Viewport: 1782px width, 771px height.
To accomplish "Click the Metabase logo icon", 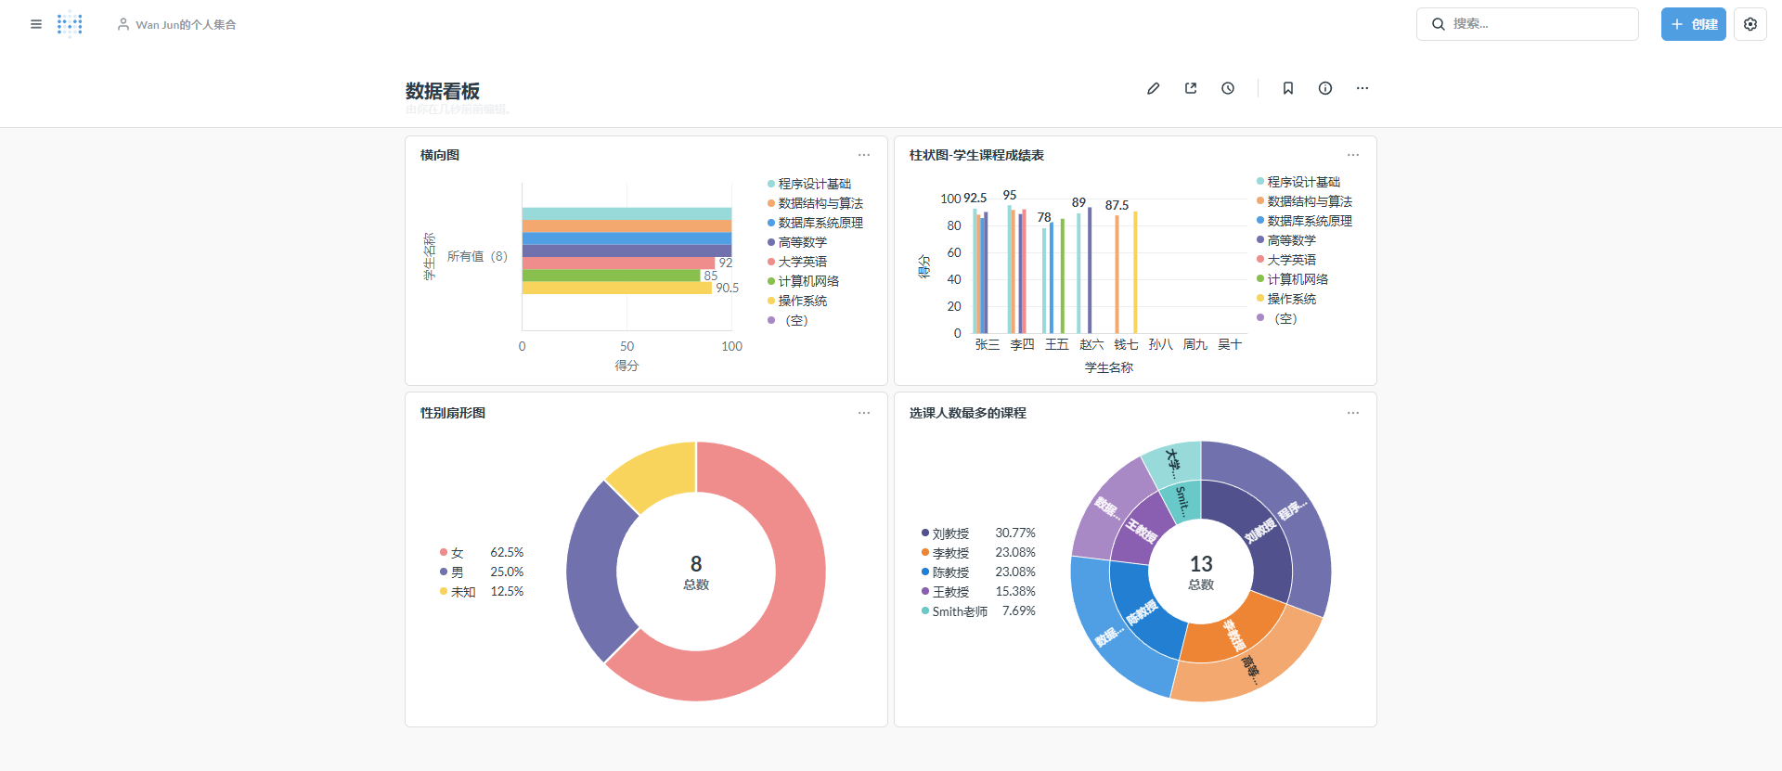I will coord(70,24).
